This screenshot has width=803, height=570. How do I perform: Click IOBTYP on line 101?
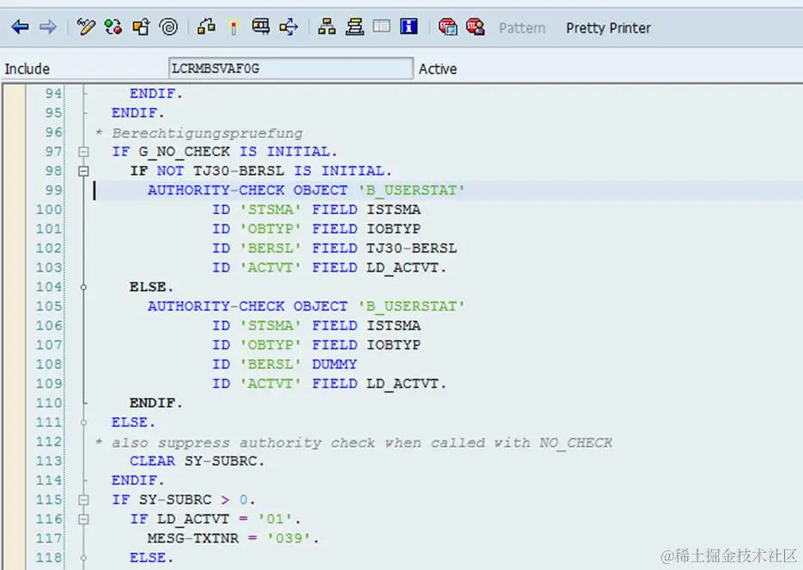pos(393,228)
